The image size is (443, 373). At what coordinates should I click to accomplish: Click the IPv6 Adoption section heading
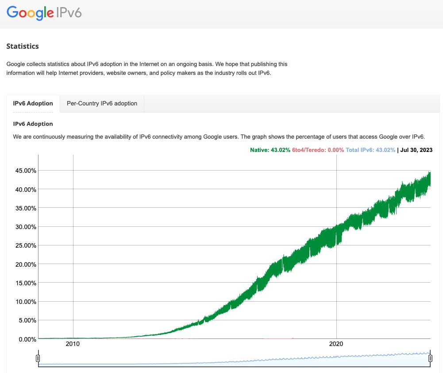tap(33, 124)
